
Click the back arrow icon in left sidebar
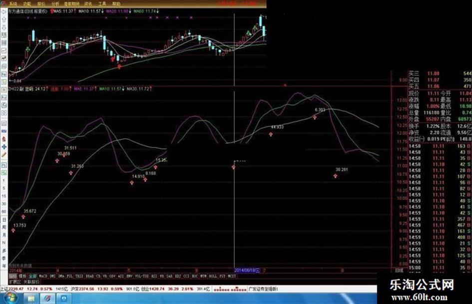pyautogui.click(x=4, y=12)
